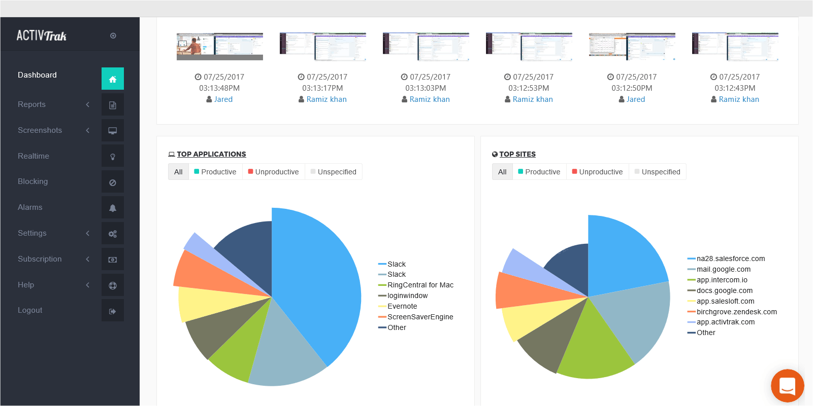
Task: Open Ramiz khan link under 03:13:17PM screenshot
Action: 327,99
